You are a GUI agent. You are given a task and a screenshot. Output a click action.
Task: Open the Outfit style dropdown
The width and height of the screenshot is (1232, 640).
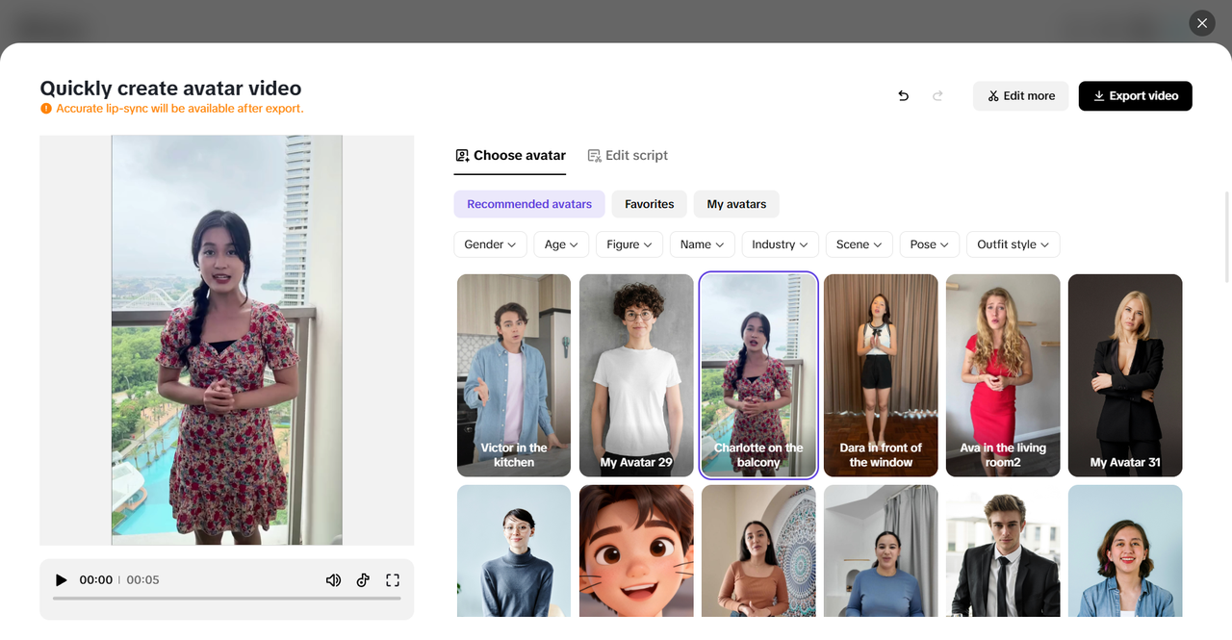tap(1013, 244)
